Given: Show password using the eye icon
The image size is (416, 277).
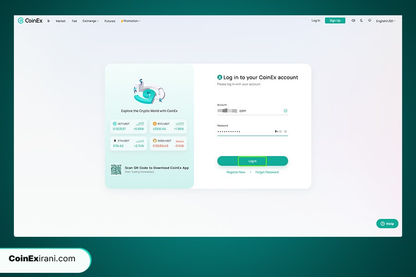Looking at the screenshot, I should tap(286, 132).
